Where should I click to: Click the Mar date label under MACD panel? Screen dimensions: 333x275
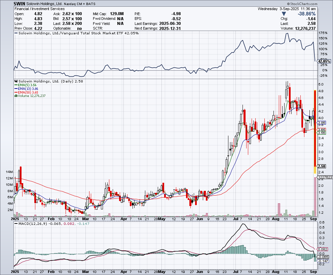(x=85, y=272)
